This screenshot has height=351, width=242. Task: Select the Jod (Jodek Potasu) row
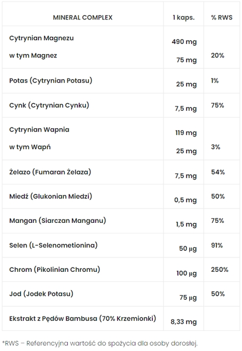click(x=121, y=294)
